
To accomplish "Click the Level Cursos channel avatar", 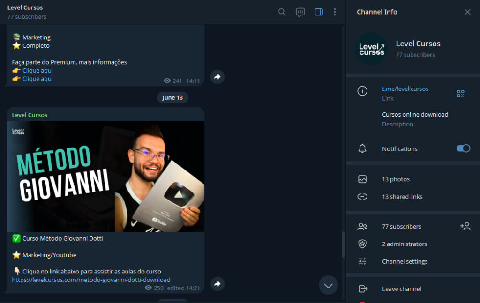I will (371, 49).
